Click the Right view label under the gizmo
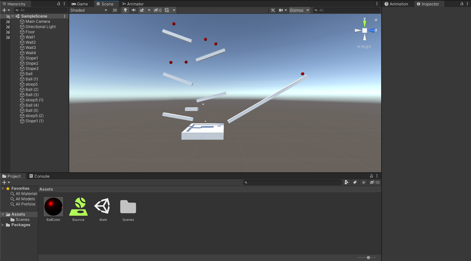This screenshot has width=471, height=261. coord(364,47)
